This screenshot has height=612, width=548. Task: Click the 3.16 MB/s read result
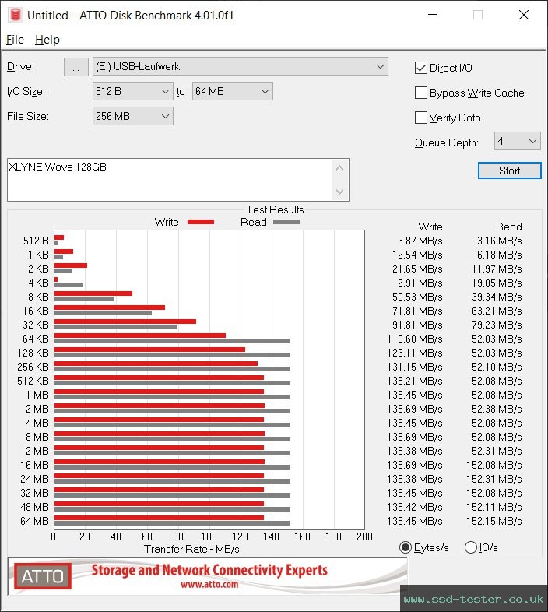coord(500,241)
